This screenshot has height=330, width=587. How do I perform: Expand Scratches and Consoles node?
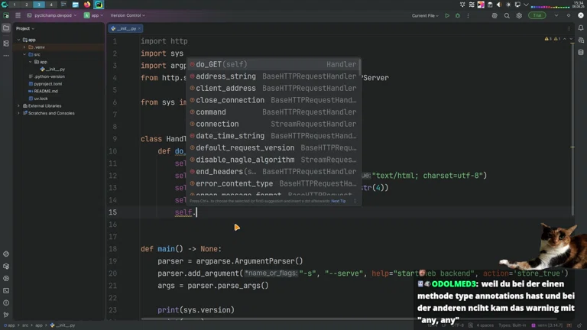coord(18,113)
